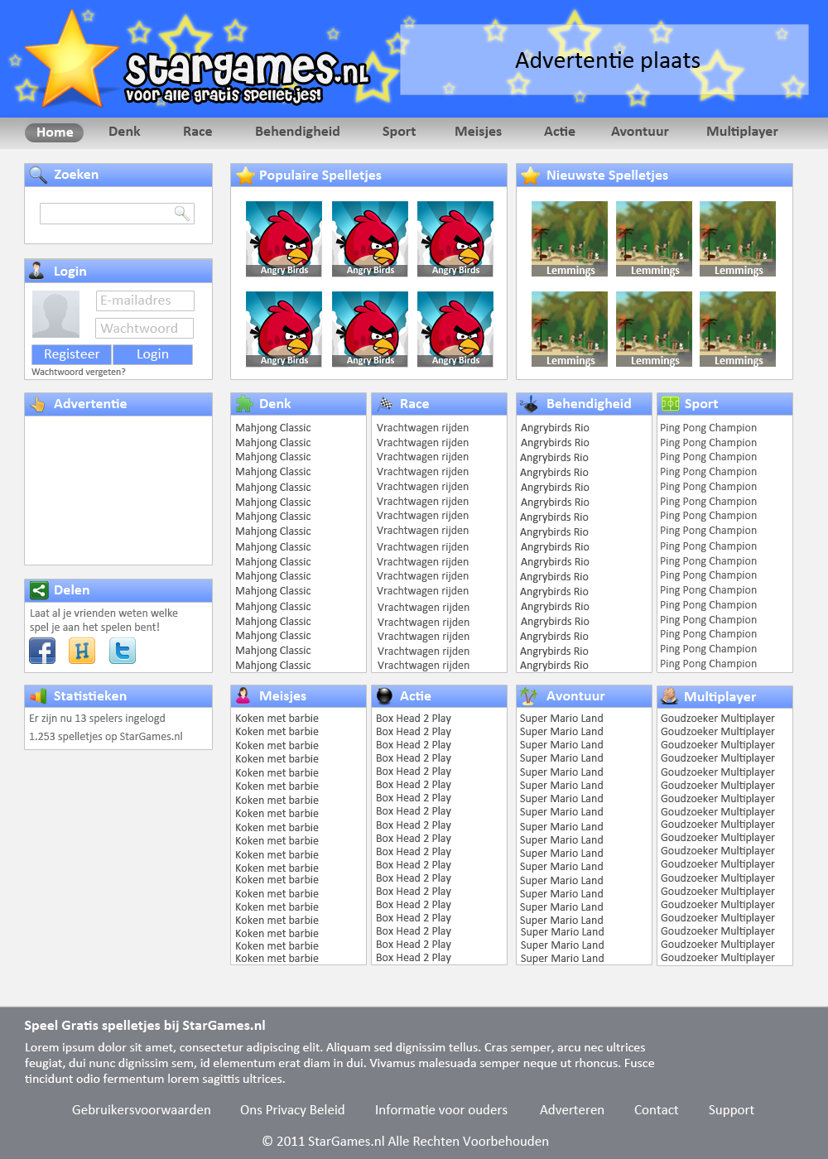Share via the Hyves icon
Viewport: 828px width, 1159px height.
pos(82,651)
